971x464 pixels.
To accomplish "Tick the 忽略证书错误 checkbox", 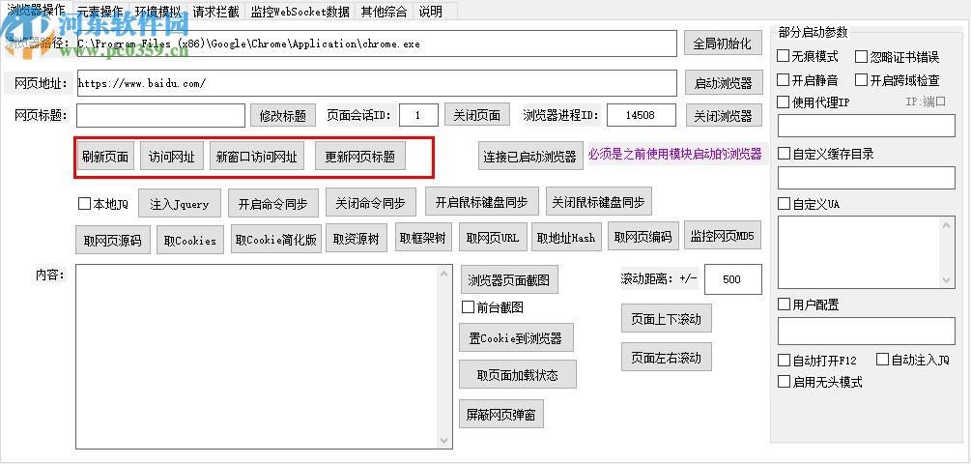I will click(x=862, y=57).
